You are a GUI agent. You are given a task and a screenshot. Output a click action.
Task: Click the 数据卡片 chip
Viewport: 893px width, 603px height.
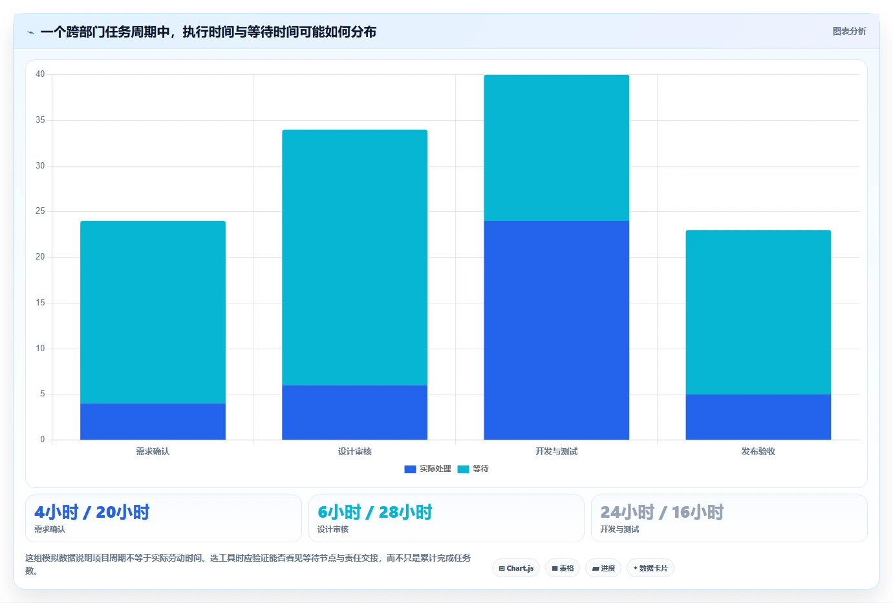(650, 568)
